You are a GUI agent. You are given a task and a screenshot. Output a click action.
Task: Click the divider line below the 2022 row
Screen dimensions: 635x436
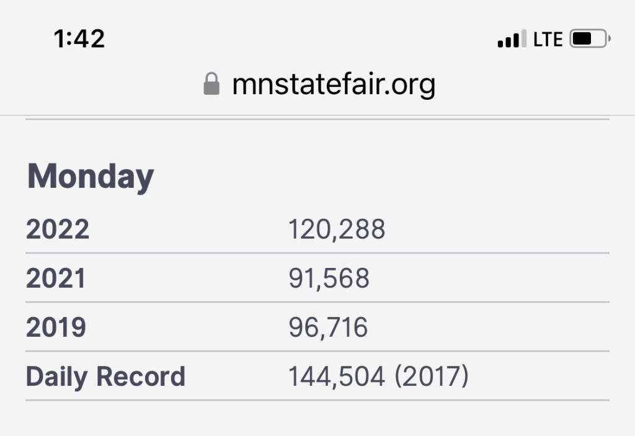point(317,253)
